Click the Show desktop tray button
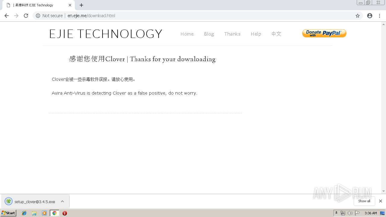Image resolution: width=386 pixels, height=217 pixels. coord(382,213)
